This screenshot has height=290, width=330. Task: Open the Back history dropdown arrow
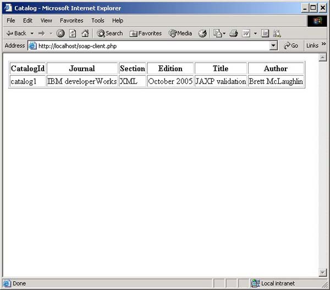pyautogui.click(x=32, y=34)
